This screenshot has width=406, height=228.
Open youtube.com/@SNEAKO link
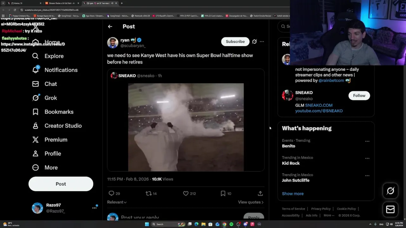(319, 111)
